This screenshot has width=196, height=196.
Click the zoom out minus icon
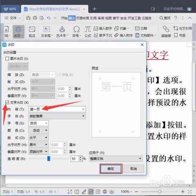click(136, 192)
